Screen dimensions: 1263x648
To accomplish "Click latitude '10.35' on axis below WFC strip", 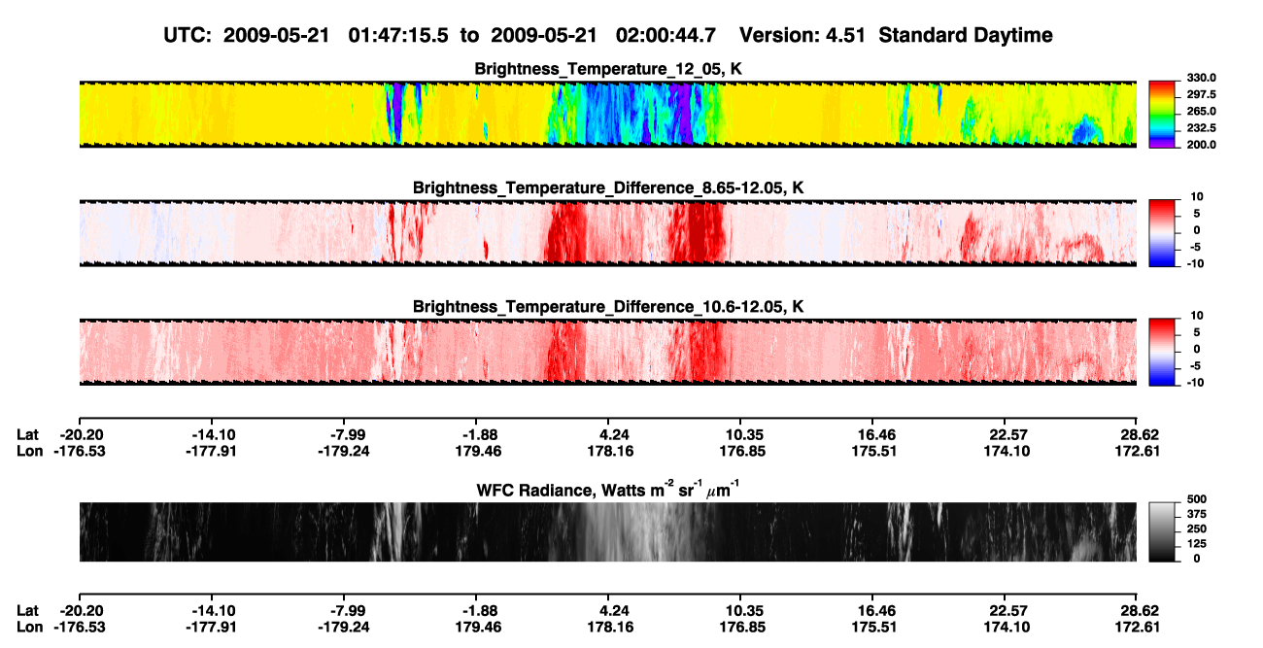I will click(x=740, y=610).
